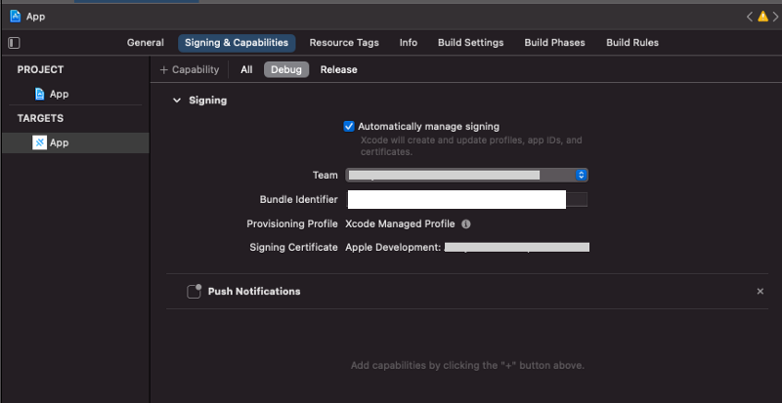Collapse the Signing section
The width and height of the screenshot is (782, 403).
[x=177, y=101]
